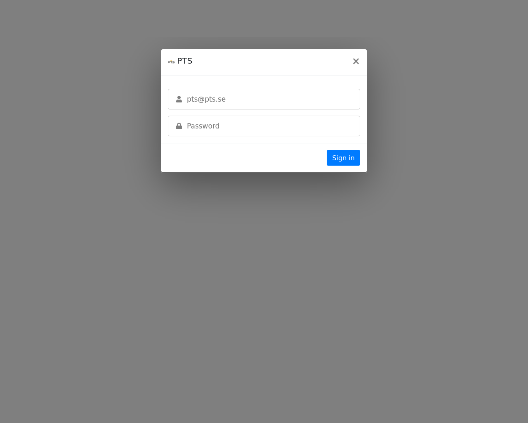
Task: Click the person icon before the email placeholder
Action: tap(179, 99)
